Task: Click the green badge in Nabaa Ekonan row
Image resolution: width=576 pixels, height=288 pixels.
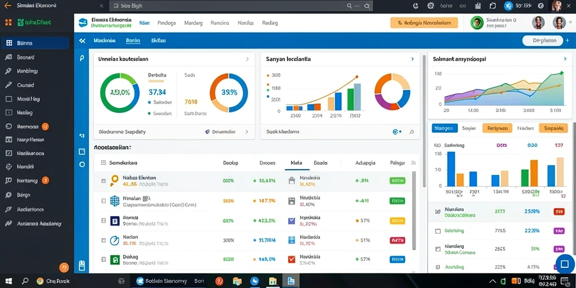Action: pyautogui.click(x=397, y=181)
